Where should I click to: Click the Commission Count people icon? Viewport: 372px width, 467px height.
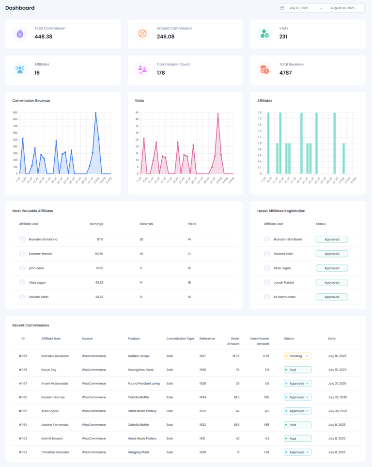(x=142, y=69)
